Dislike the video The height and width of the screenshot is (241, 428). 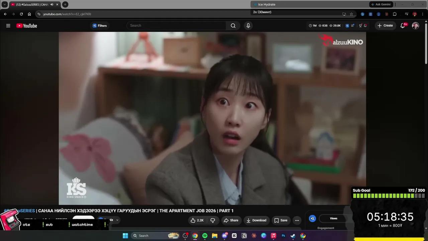tap(213, 220)
